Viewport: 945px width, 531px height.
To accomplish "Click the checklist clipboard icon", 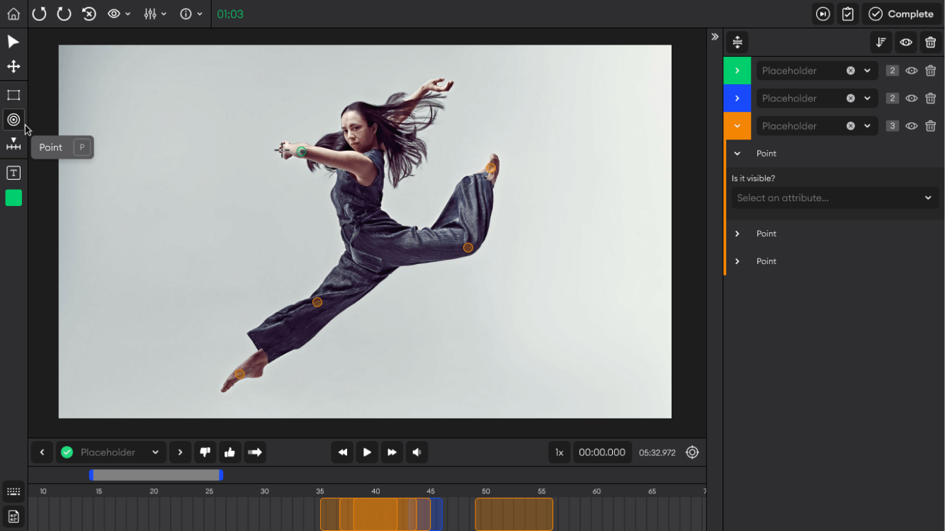I will [848, 14].
